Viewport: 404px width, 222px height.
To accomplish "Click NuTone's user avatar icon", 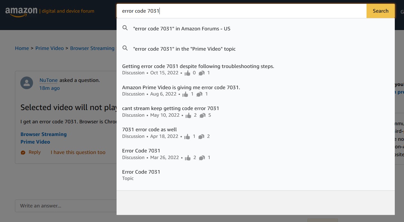I will 27,83.
